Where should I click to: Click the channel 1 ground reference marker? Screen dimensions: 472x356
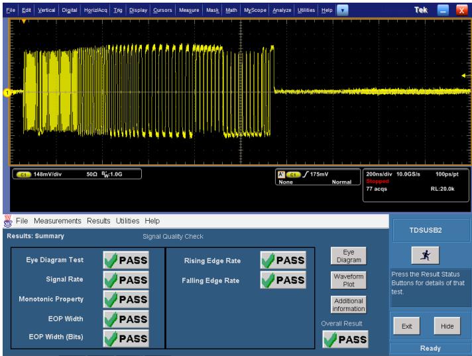coord(7,92)
